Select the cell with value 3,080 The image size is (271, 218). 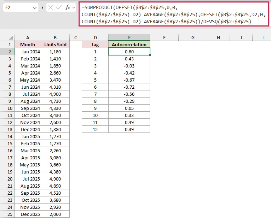point(55,158)
